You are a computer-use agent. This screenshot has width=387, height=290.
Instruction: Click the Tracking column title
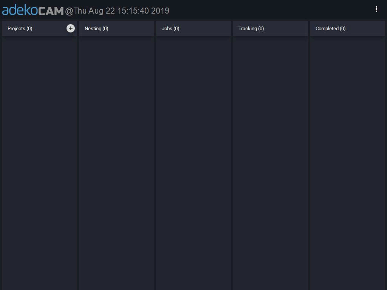pyautogui.click(x=248, y=29)
